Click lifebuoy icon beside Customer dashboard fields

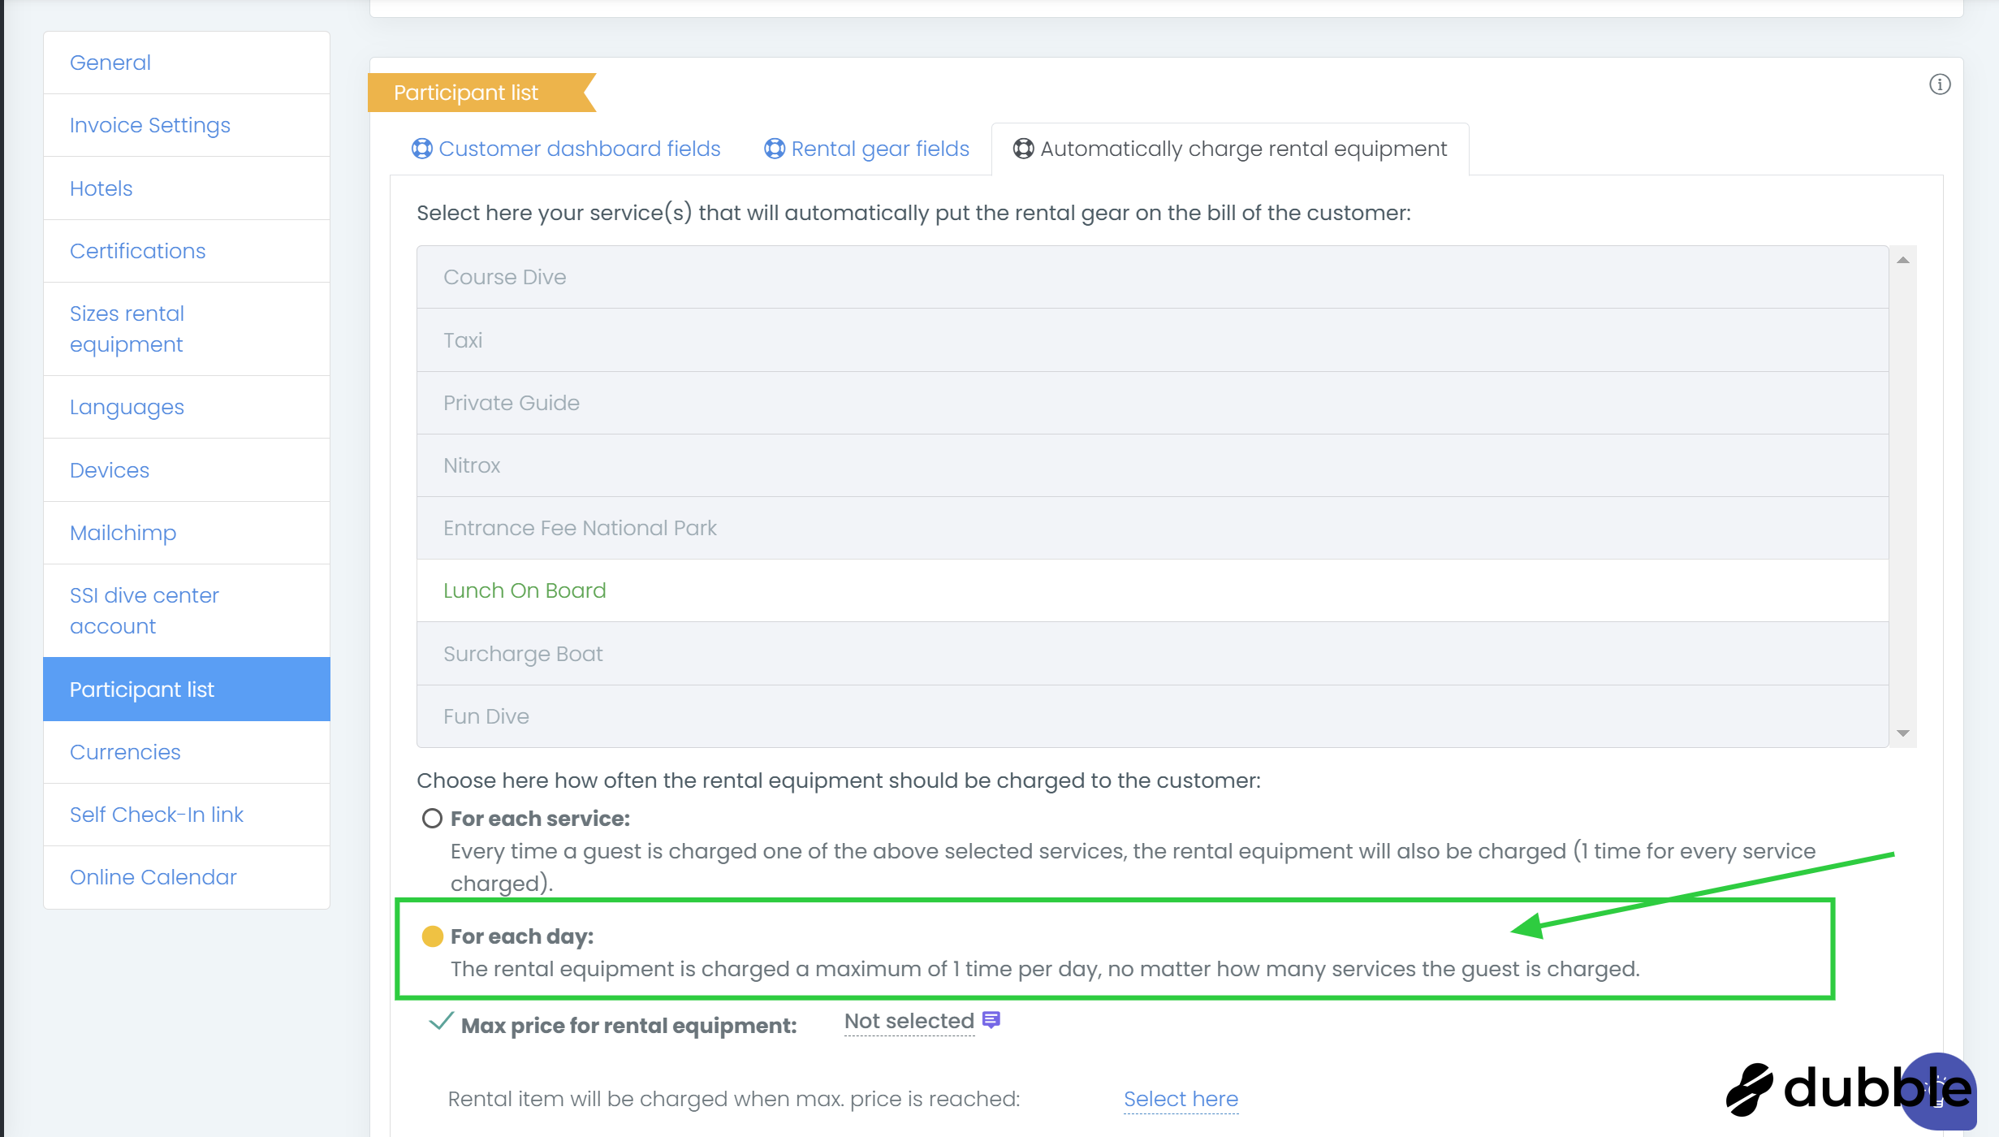421,149
